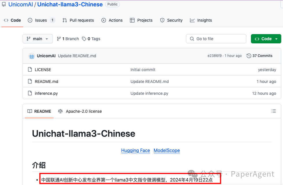Open the Projects tab
Screen dimensions: 283x185
(x=141, y=20)
